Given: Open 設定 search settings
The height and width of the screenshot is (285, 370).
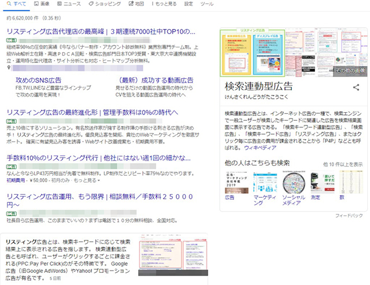Looking at the screenshot, I should pos(188,4).
